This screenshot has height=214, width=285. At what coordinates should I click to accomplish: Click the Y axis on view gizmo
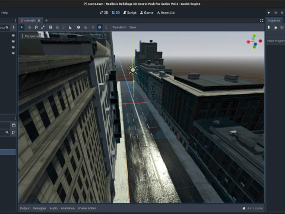(254, 36)
